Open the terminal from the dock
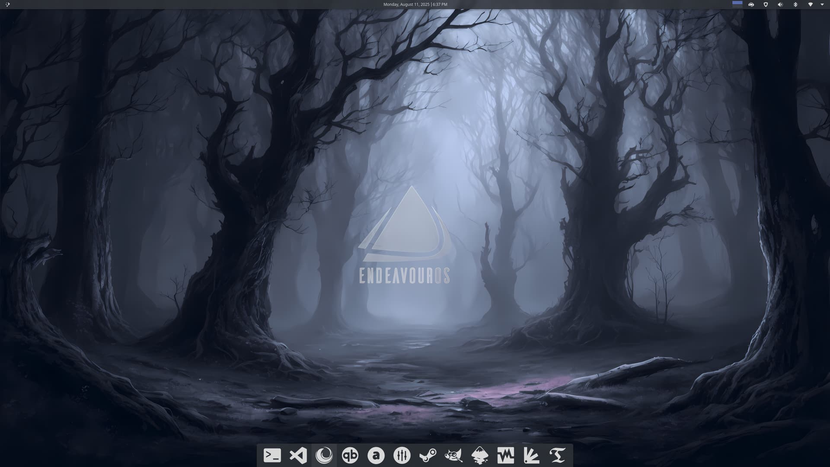Screen dimensions: 830x467 (272, 455)
